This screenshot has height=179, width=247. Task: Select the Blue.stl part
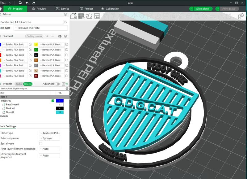10,112
